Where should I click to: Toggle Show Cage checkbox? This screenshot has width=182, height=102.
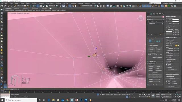(x=166, y=46)
